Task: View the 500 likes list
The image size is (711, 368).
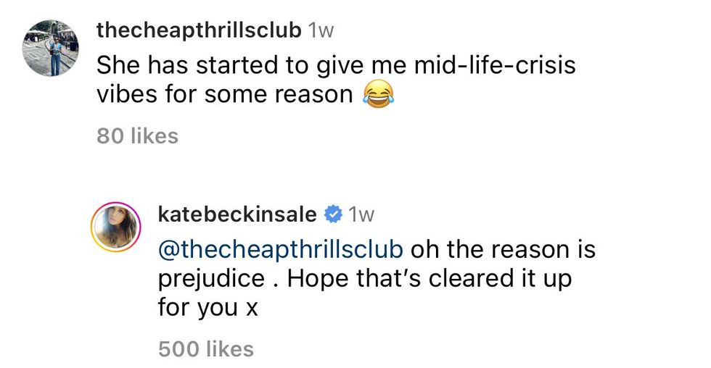Action: (x=205, y=348)
